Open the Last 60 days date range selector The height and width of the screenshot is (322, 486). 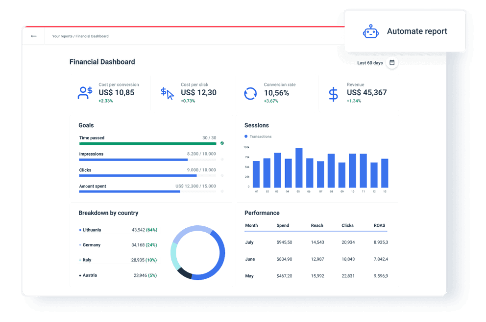coord(370,63)
